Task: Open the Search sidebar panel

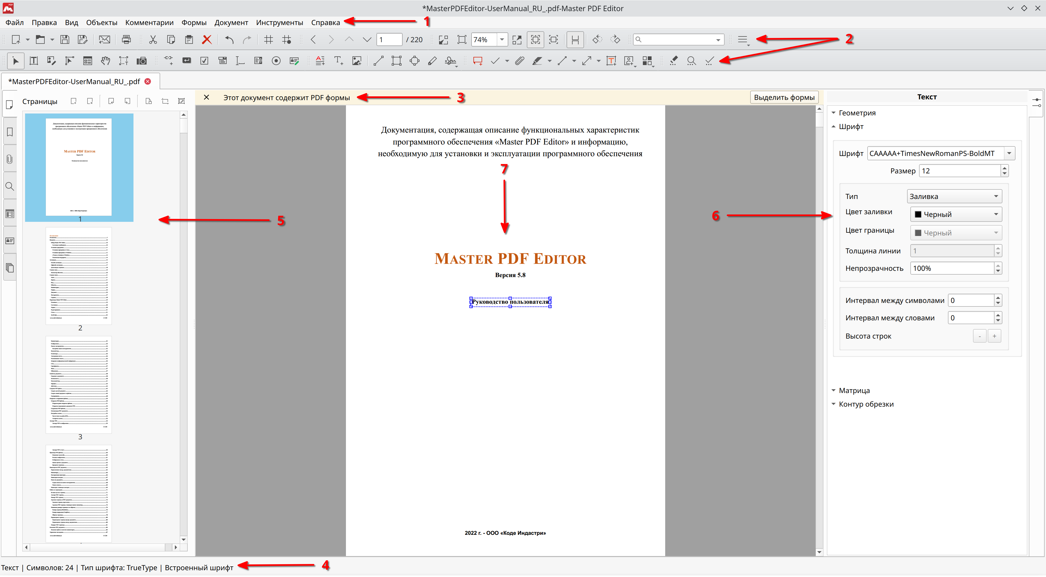Action: [10, 187]
